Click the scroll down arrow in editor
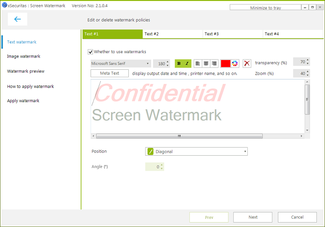 308,131
